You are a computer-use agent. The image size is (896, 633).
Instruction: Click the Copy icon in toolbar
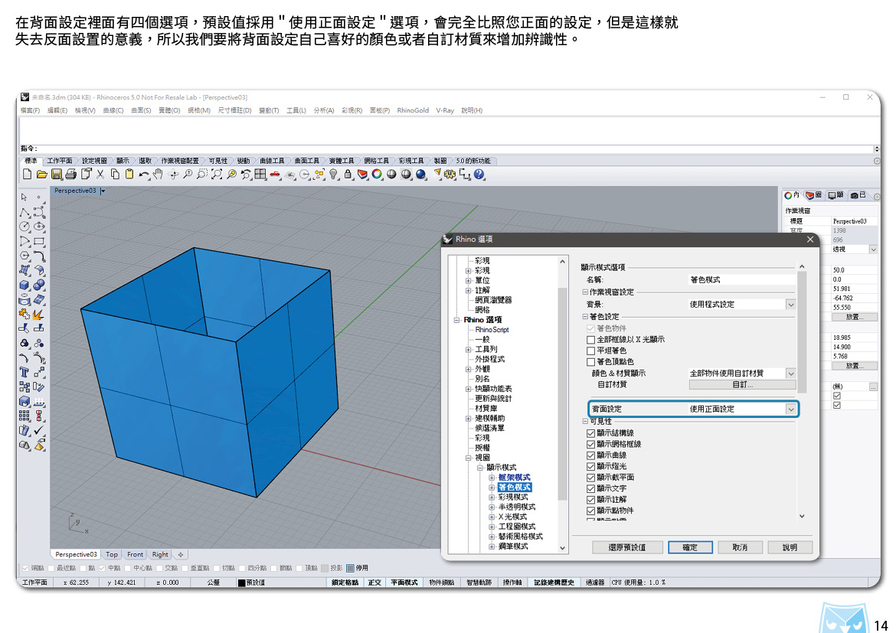click(115, 175)
